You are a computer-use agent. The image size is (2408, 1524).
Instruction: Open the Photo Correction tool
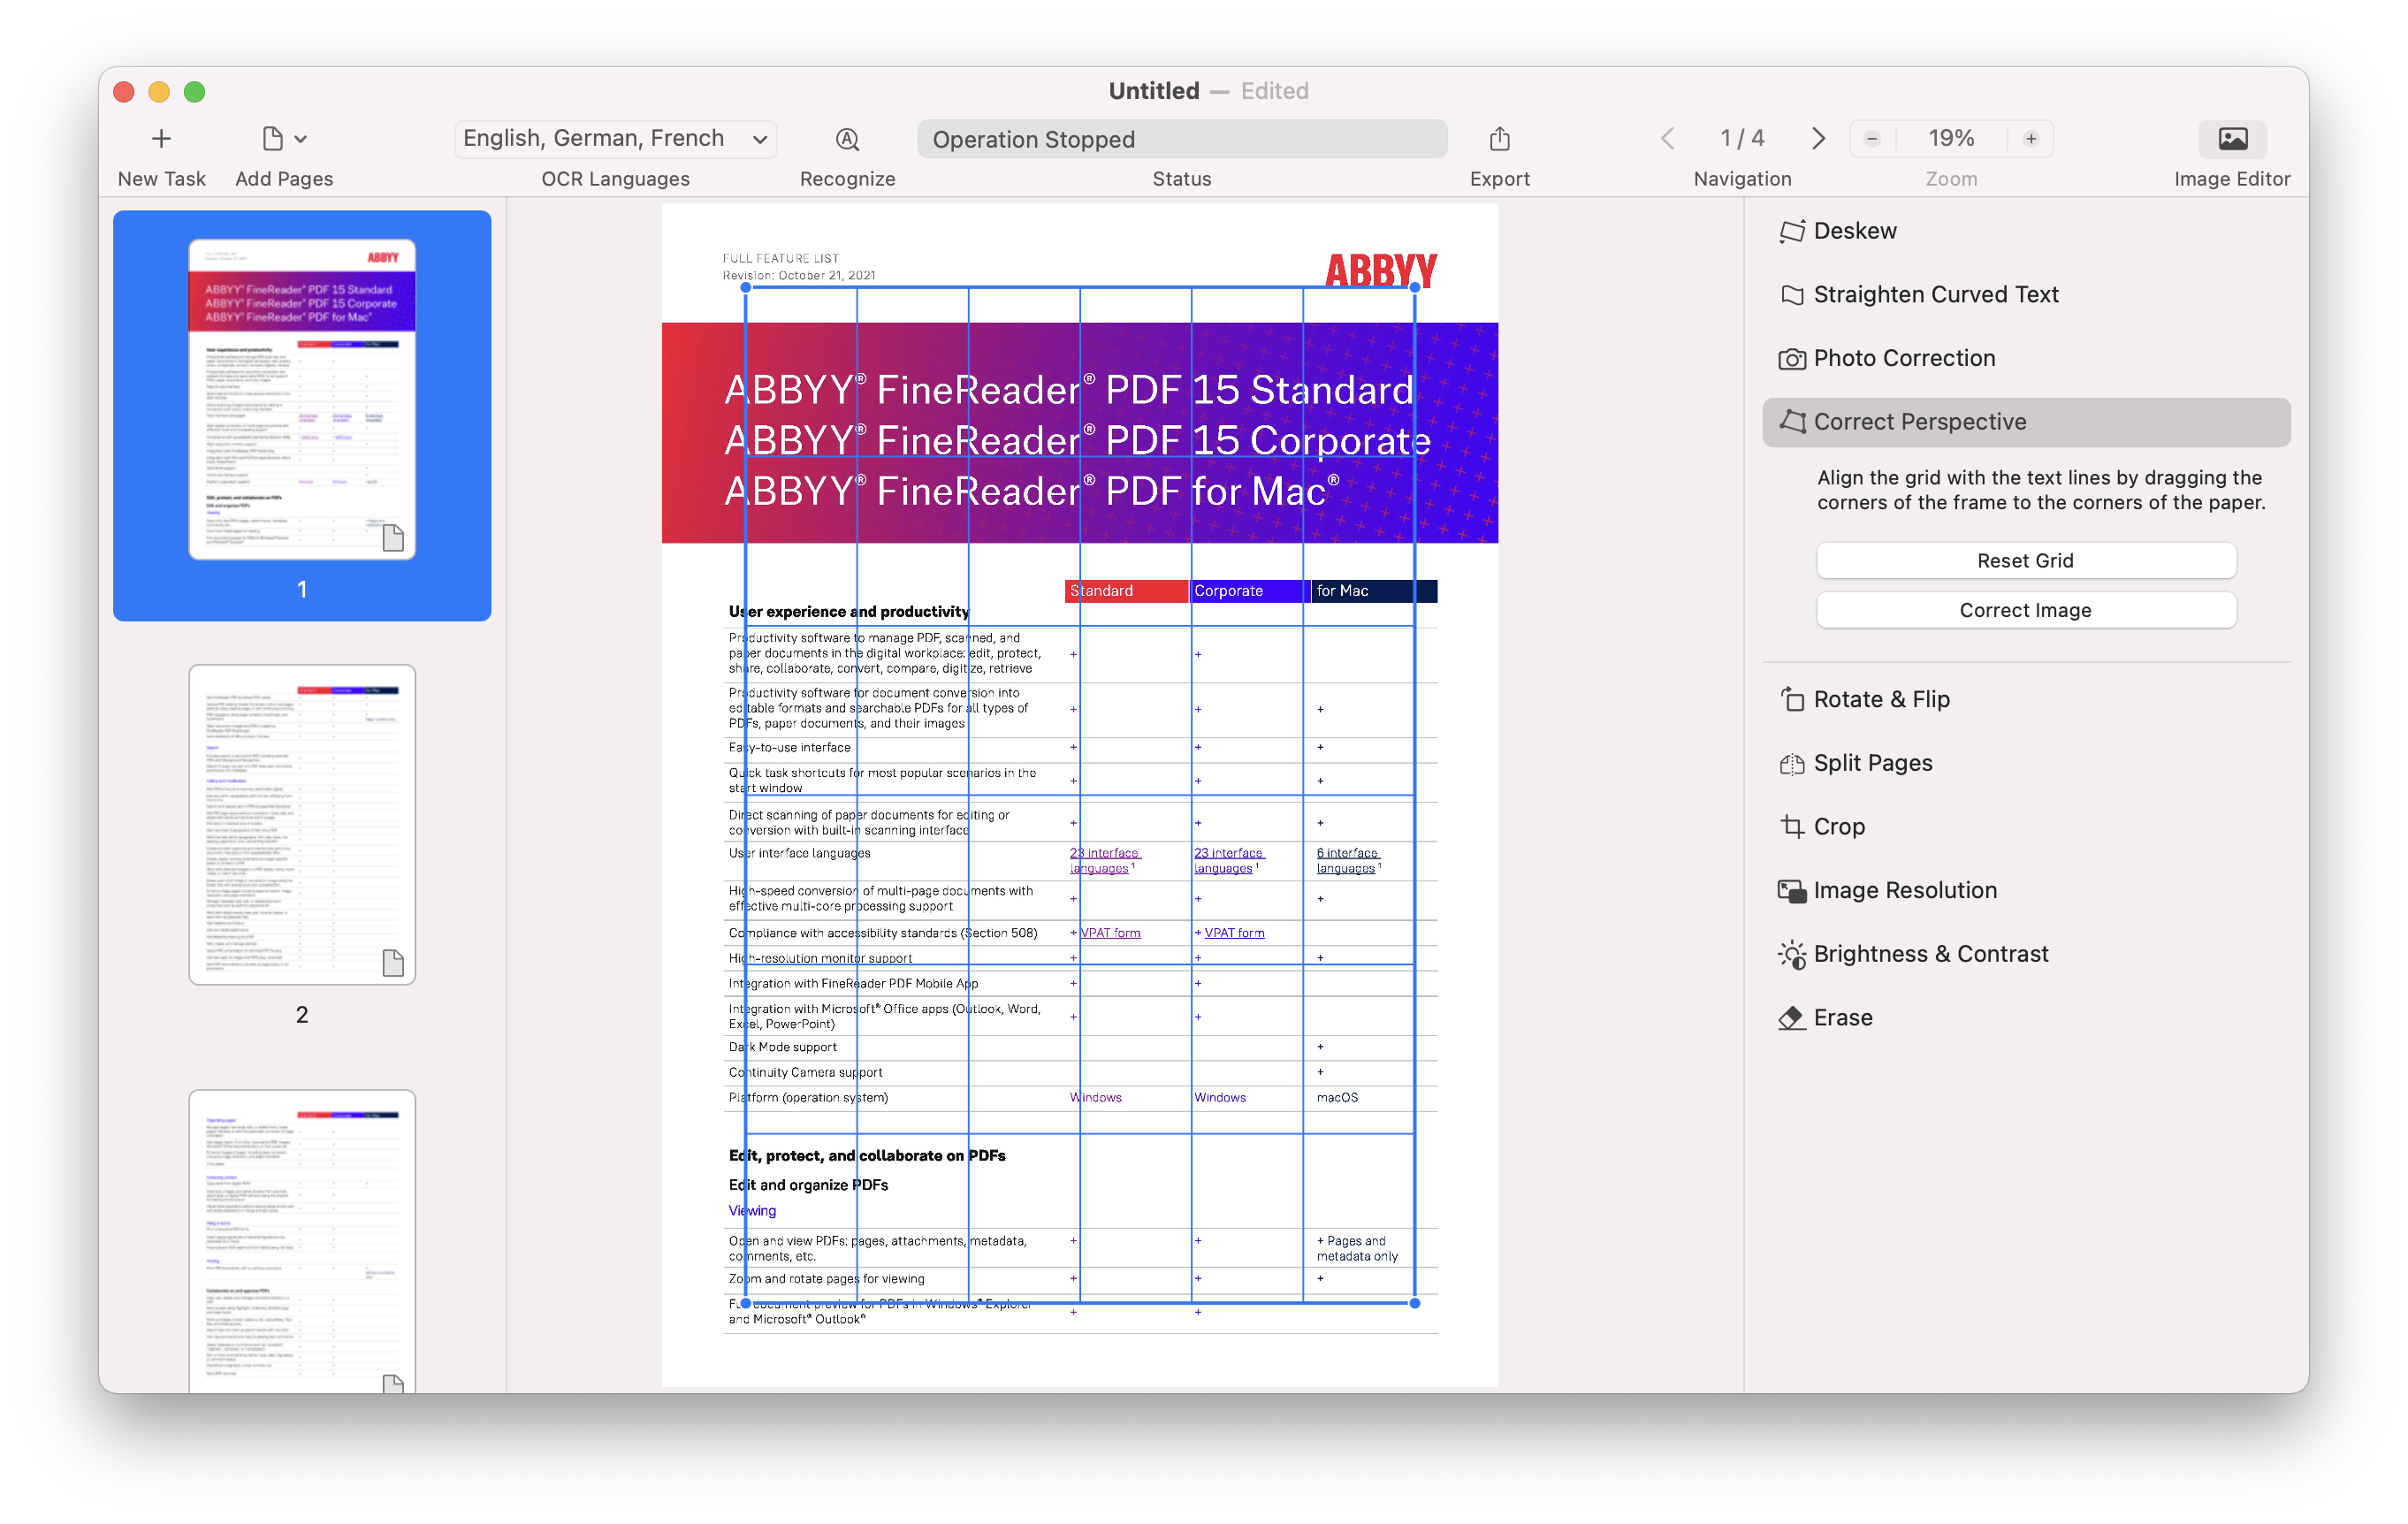click(x=1904, y=356)
